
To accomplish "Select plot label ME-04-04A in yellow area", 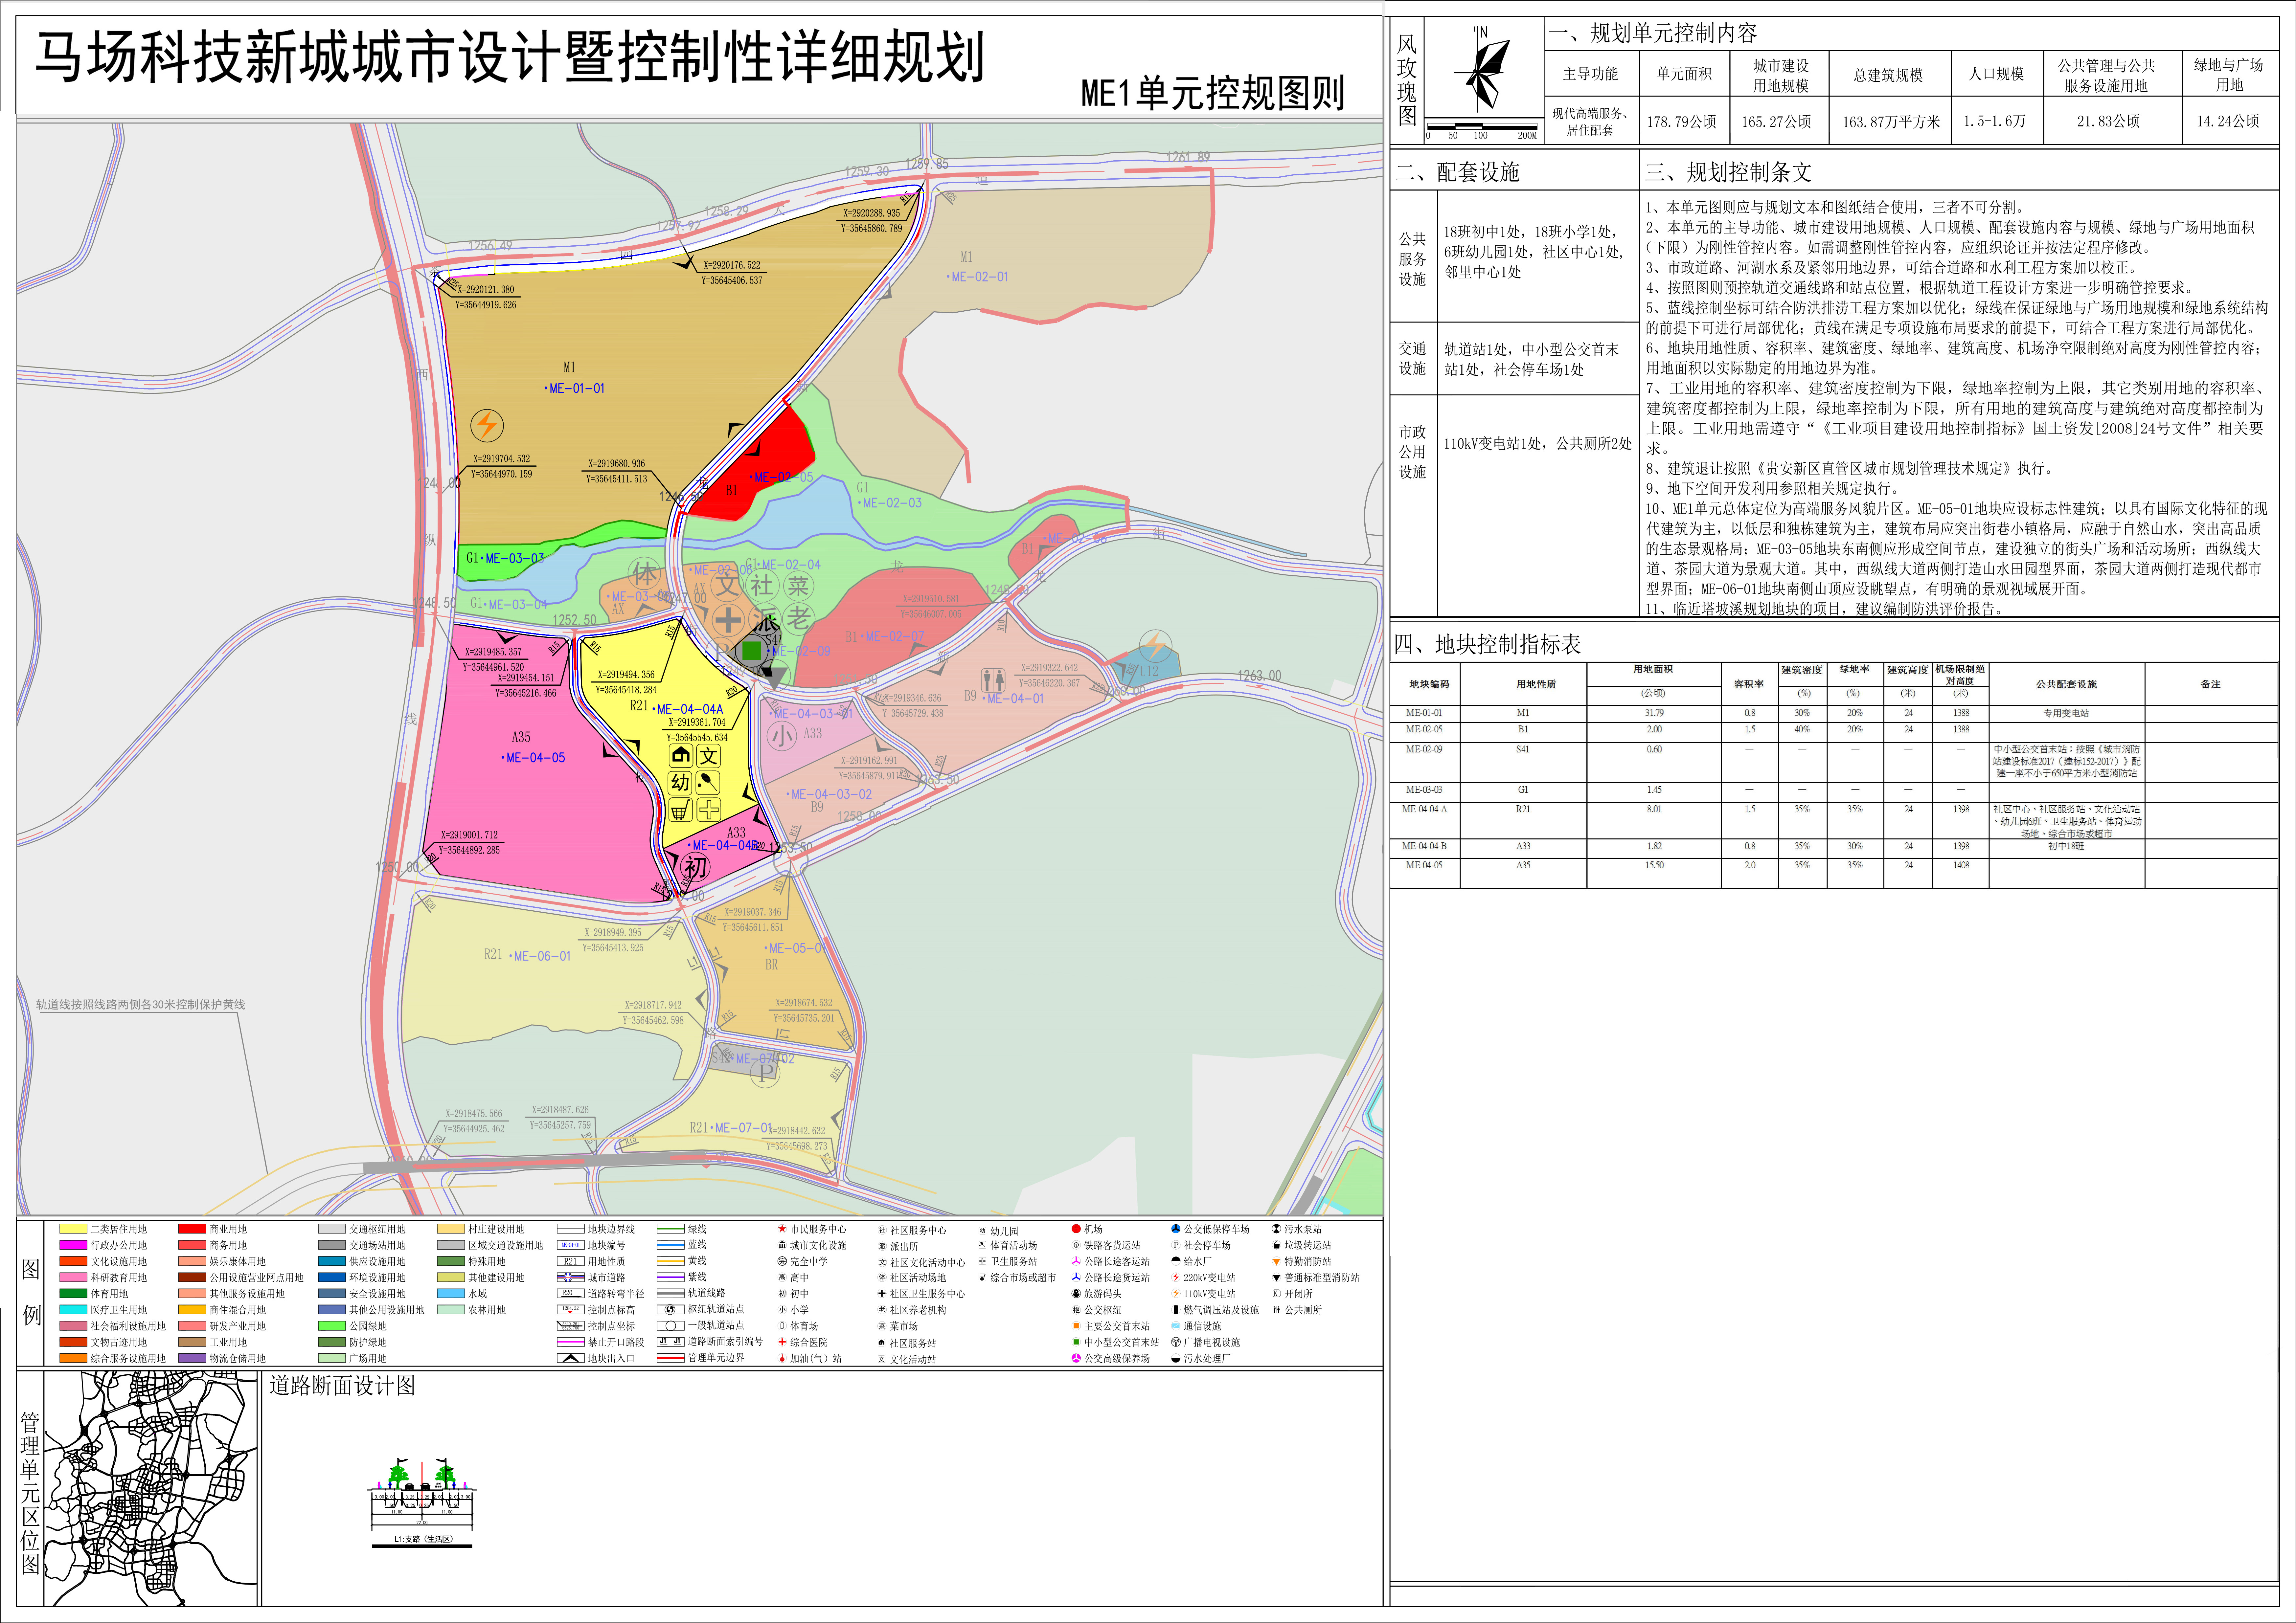I will click(690, 710).
